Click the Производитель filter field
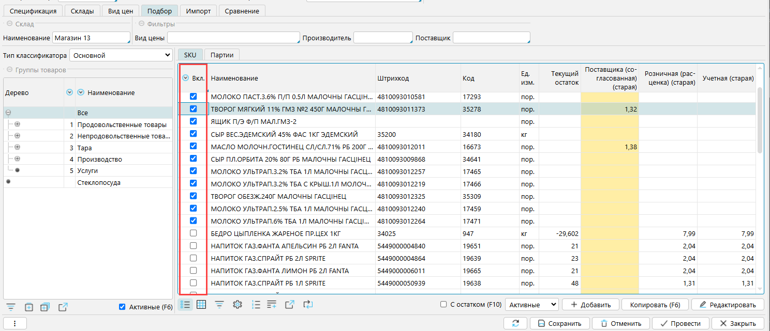The width and height of the screenshot is (770, 331). (383, 38)
